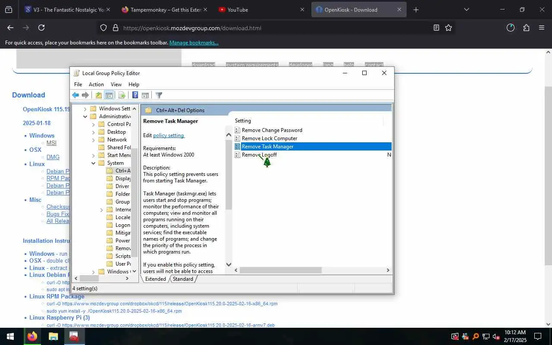Open the File menu in Group Policy Editor
Image resolution: width=552 pixels, height=345 pixels.
pyautogui.click(x=78, y=85)
